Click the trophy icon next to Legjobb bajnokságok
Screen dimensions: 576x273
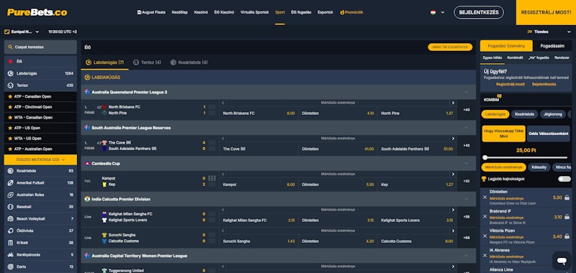pos(484,179)
